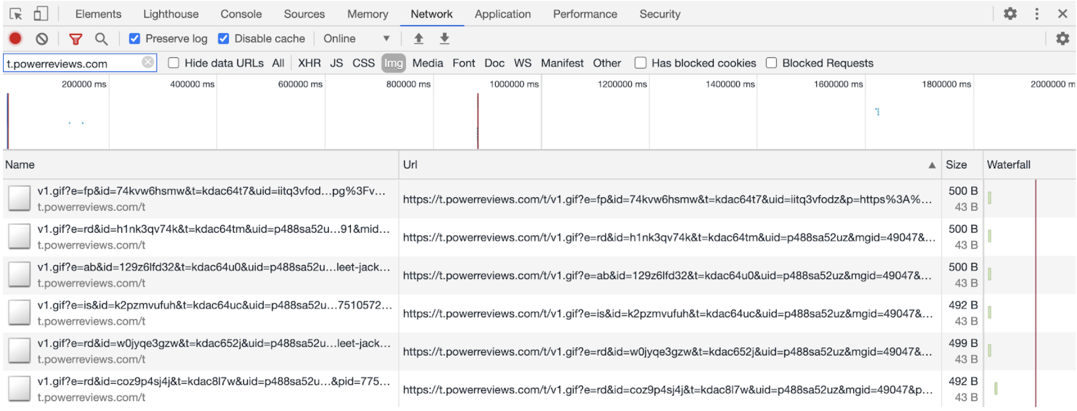Sort by the Name column header
This screenshot has width=1077, height=411.
(200, 165)
